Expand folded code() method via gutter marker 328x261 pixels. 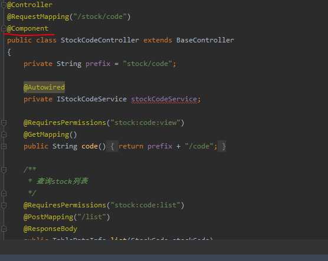(4, 147)
